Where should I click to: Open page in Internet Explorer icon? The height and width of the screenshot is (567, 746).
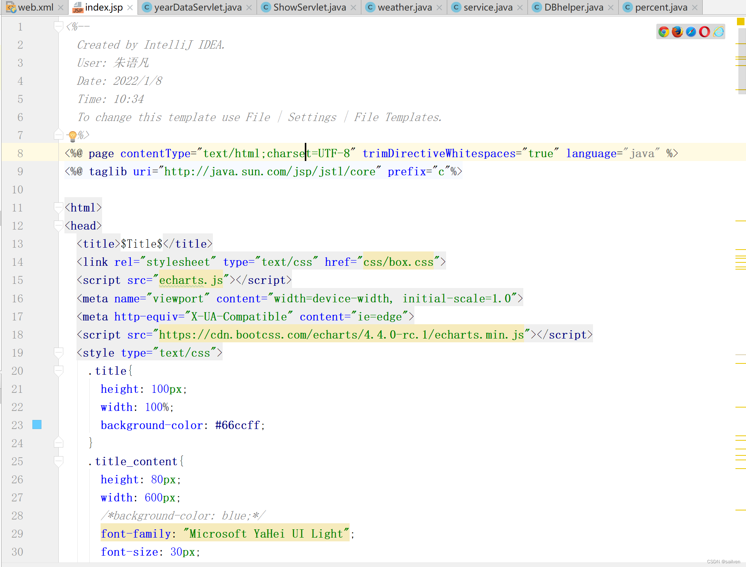click(x=718, y=32)
